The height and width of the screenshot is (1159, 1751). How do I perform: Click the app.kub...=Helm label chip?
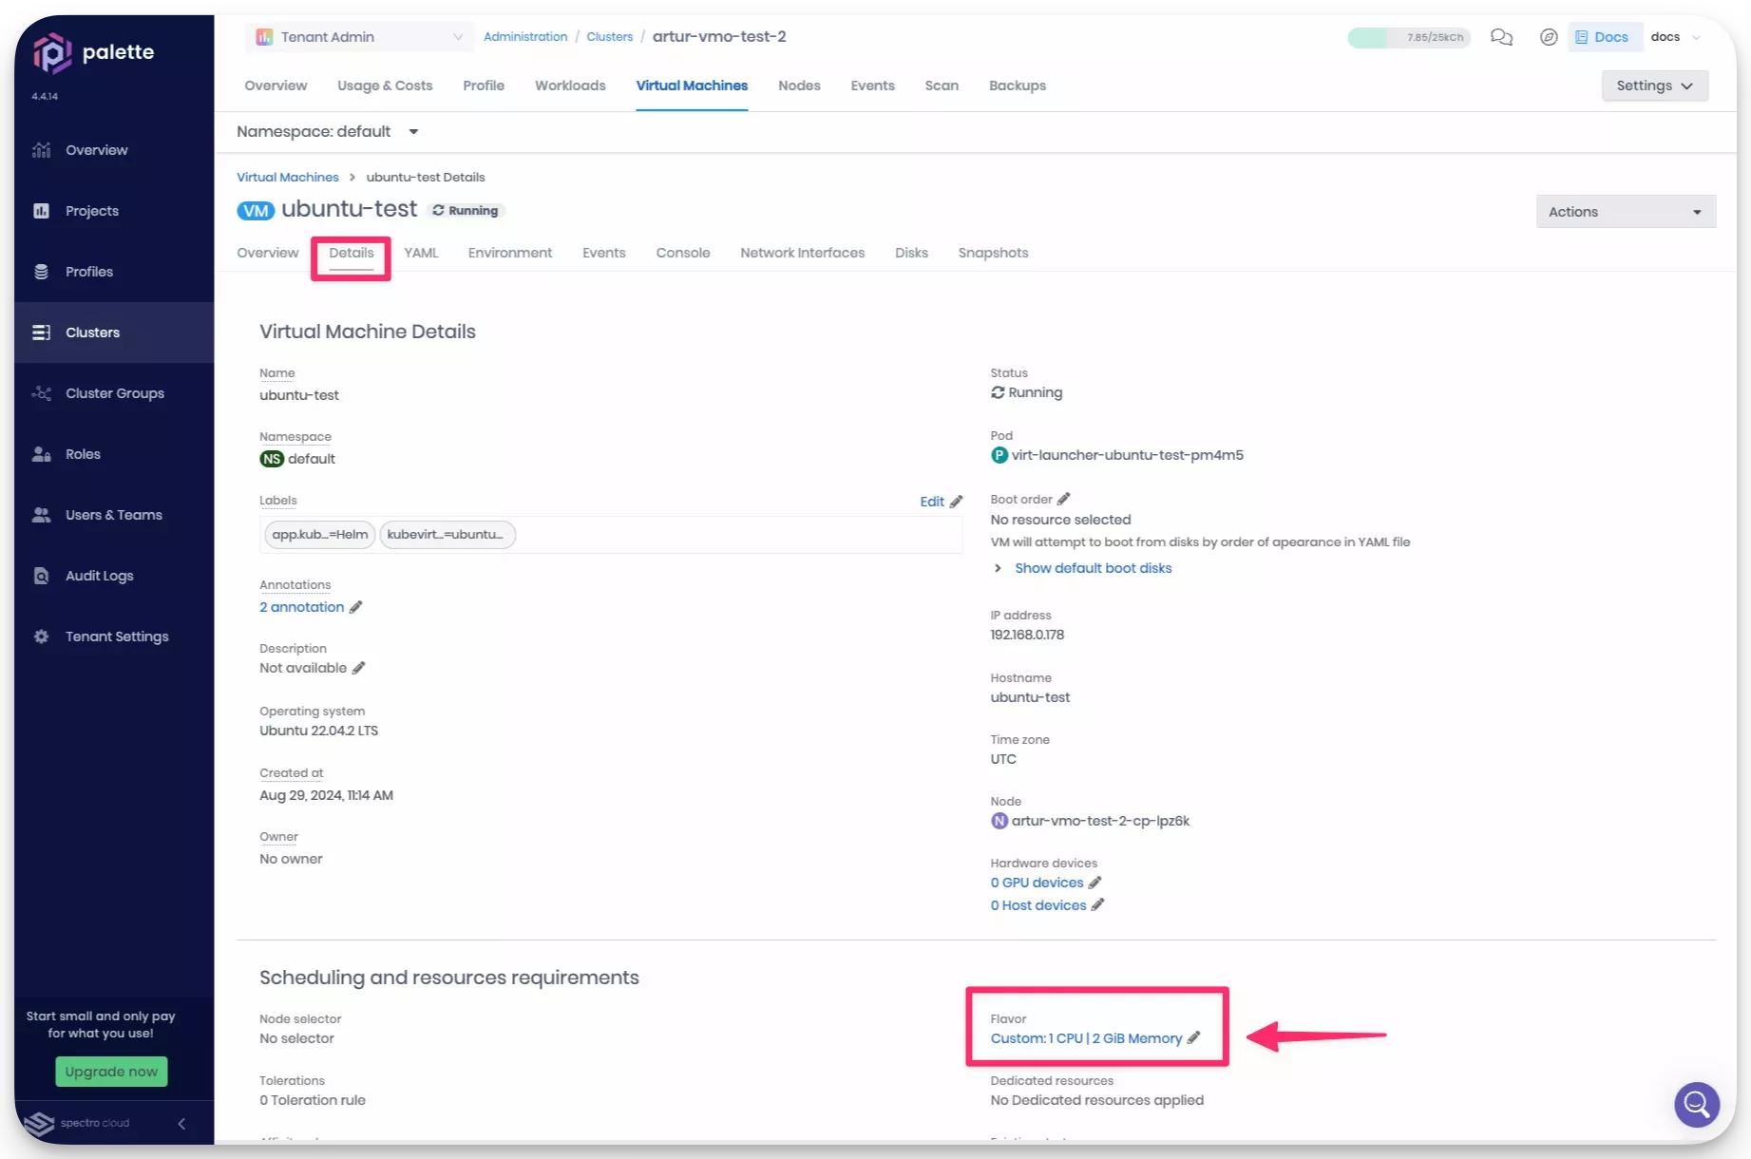pyautogui.click(x=320, y=535)
